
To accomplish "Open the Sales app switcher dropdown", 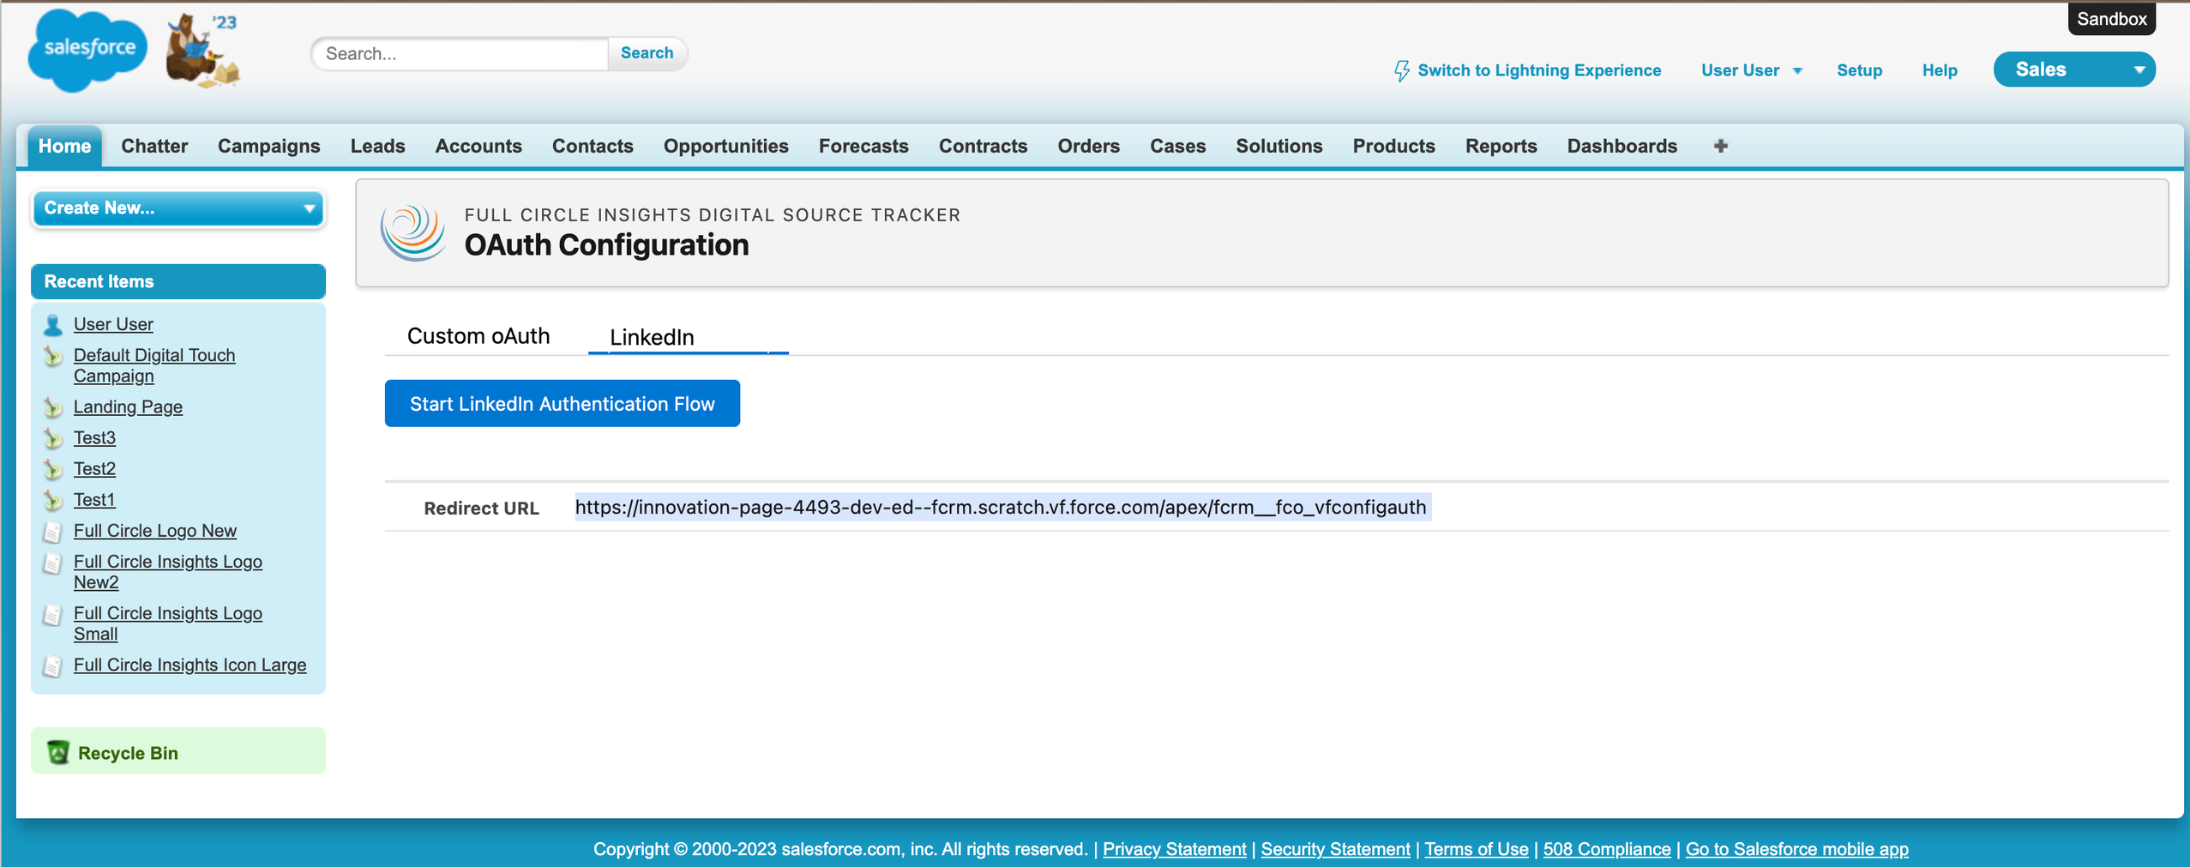I will click(2073, 69).
